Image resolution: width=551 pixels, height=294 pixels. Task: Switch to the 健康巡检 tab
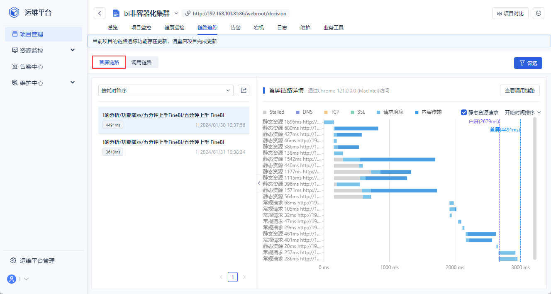tap(174, 28)
